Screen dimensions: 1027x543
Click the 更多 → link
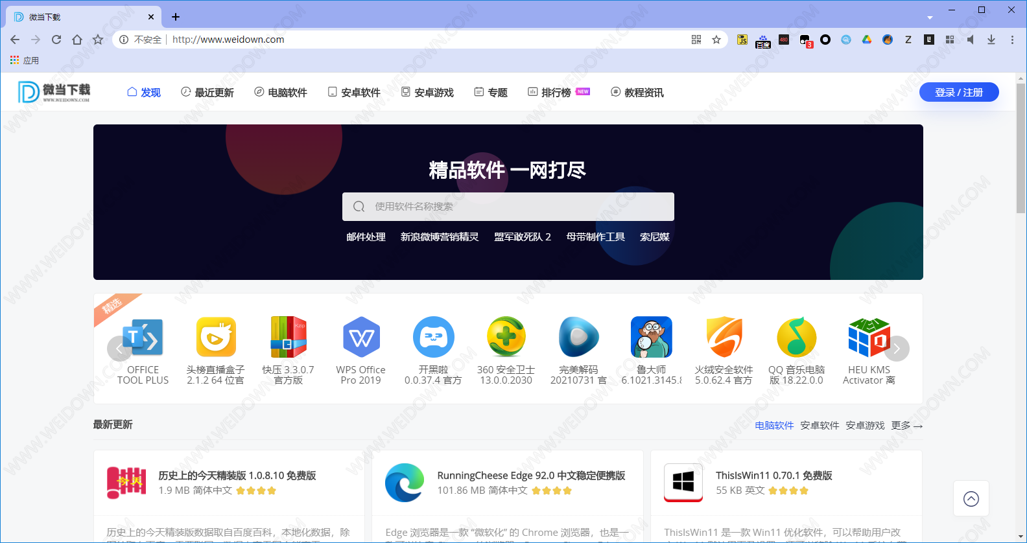[x=906, y=426]
